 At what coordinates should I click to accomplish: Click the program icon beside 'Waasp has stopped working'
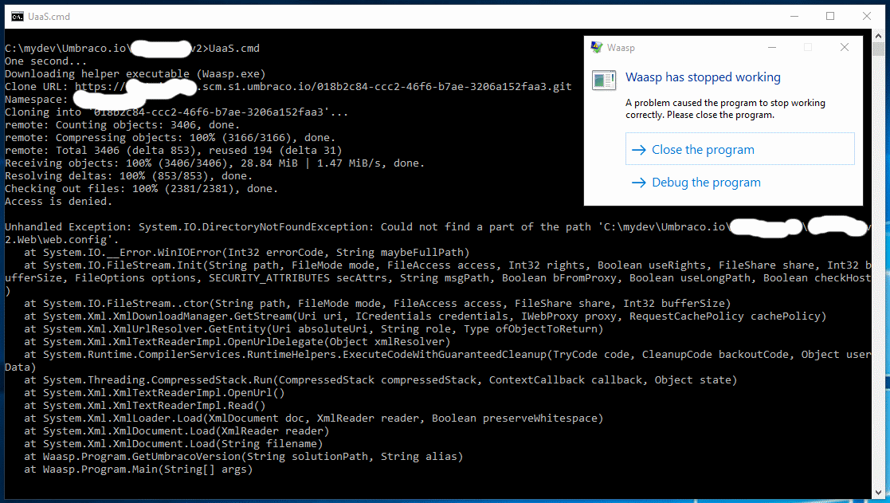pyautogui.click(x=603, y=80)
